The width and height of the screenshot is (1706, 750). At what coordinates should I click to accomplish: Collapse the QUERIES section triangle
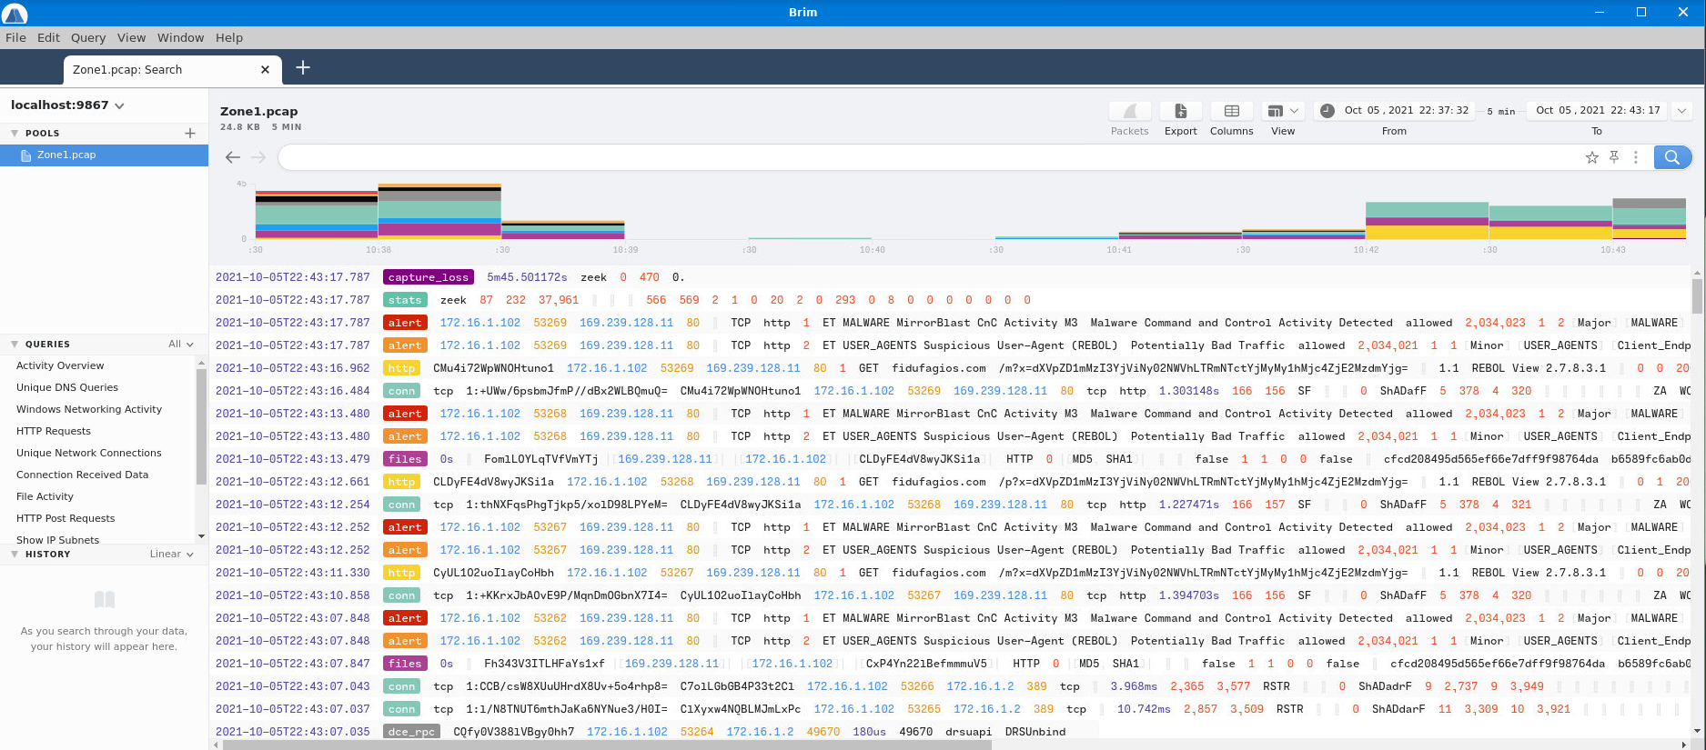[15, 345]
